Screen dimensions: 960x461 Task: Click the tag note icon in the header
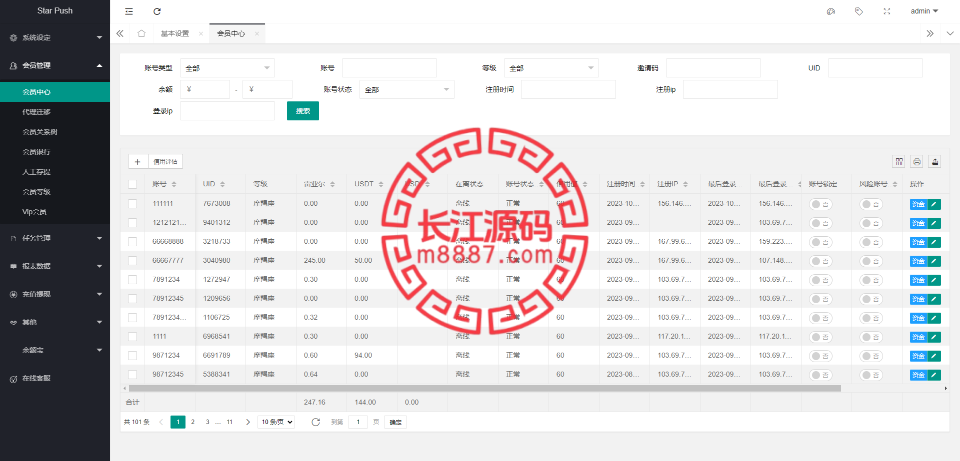(x=859, y=11)
